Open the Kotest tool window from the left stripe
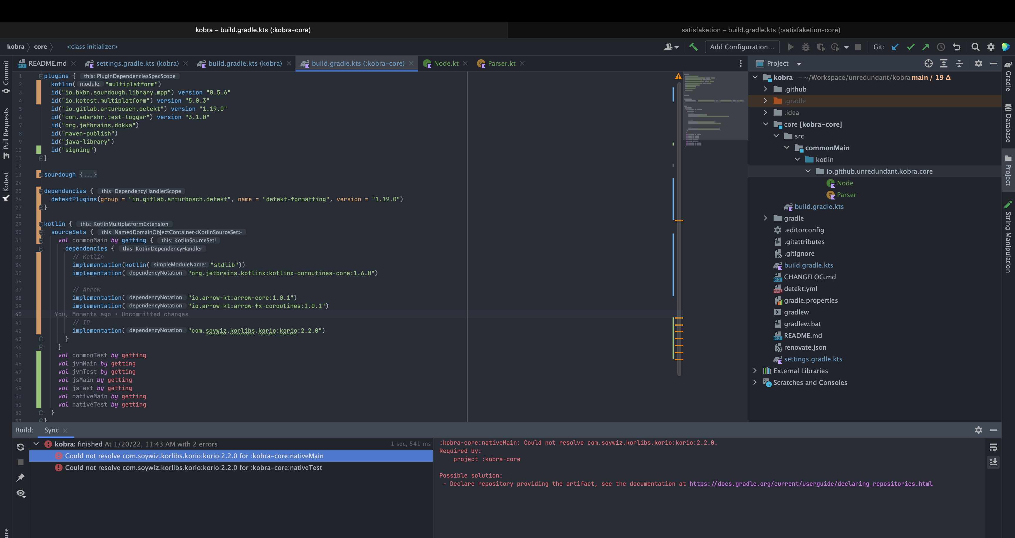The width and height of the screenshot is (1015, 538). click(6, 185)
